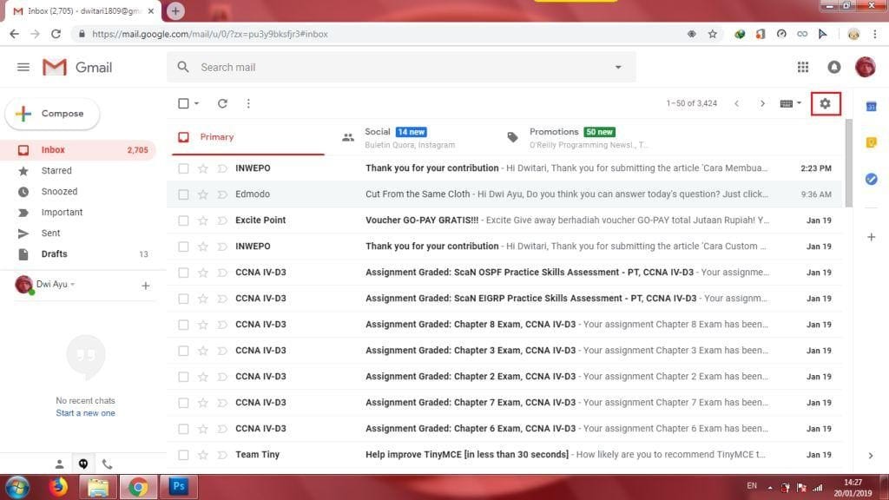This screenshot has height=500, width=889.
Task: Tick checkbox for Team Tiny email
Action: 183,455
